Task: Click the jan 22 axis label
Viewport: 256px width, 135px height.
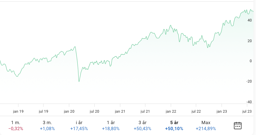Action: pos(171,111)
